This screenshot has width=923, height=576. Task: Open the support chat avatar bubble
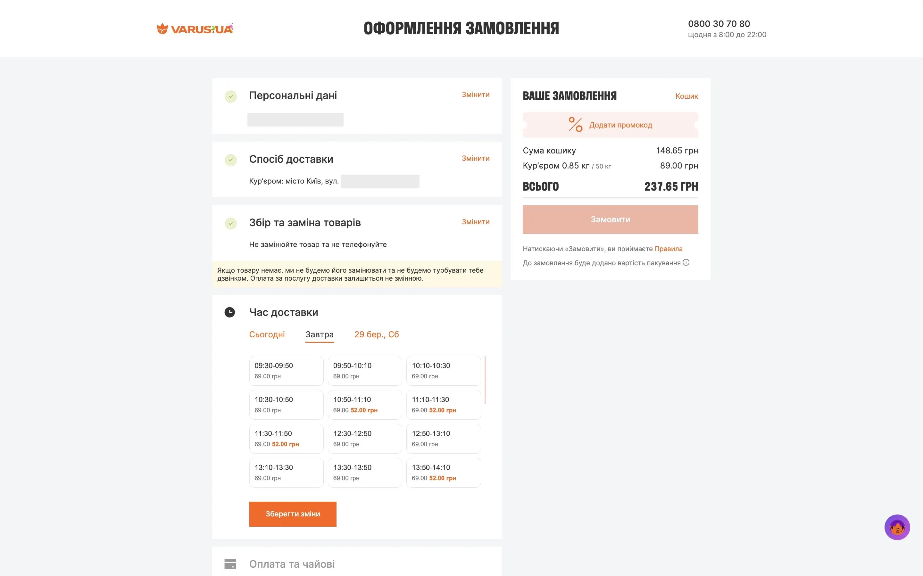[897, 527]
